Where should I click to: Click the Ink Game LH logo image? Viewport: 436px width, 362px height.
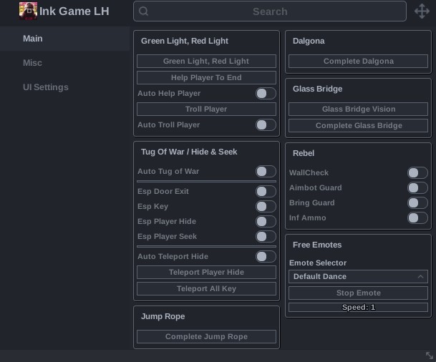[x=28, y=11]
